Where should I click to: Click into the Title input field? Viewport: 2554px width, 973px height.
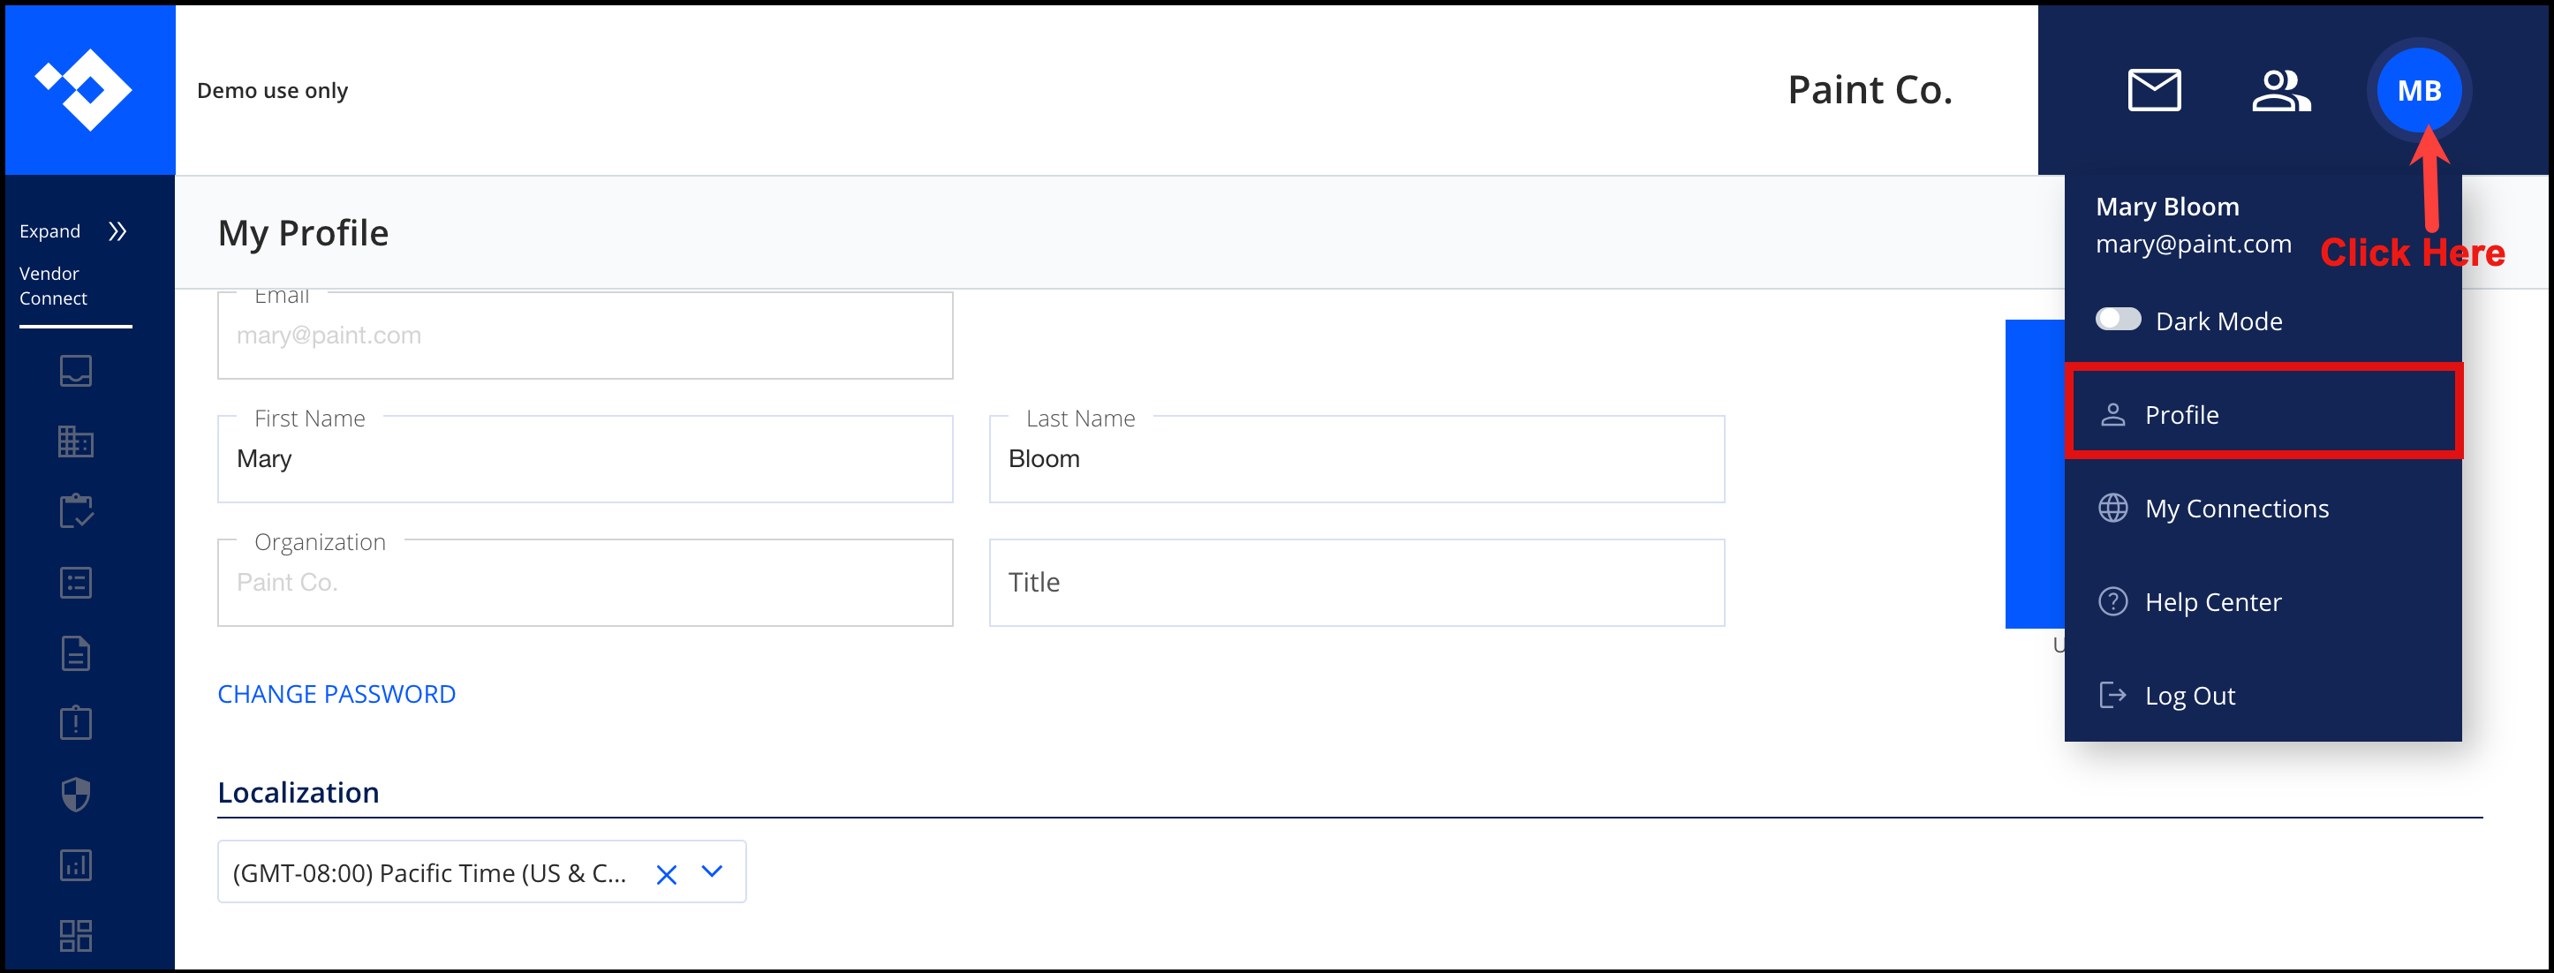pos(1356,583)
